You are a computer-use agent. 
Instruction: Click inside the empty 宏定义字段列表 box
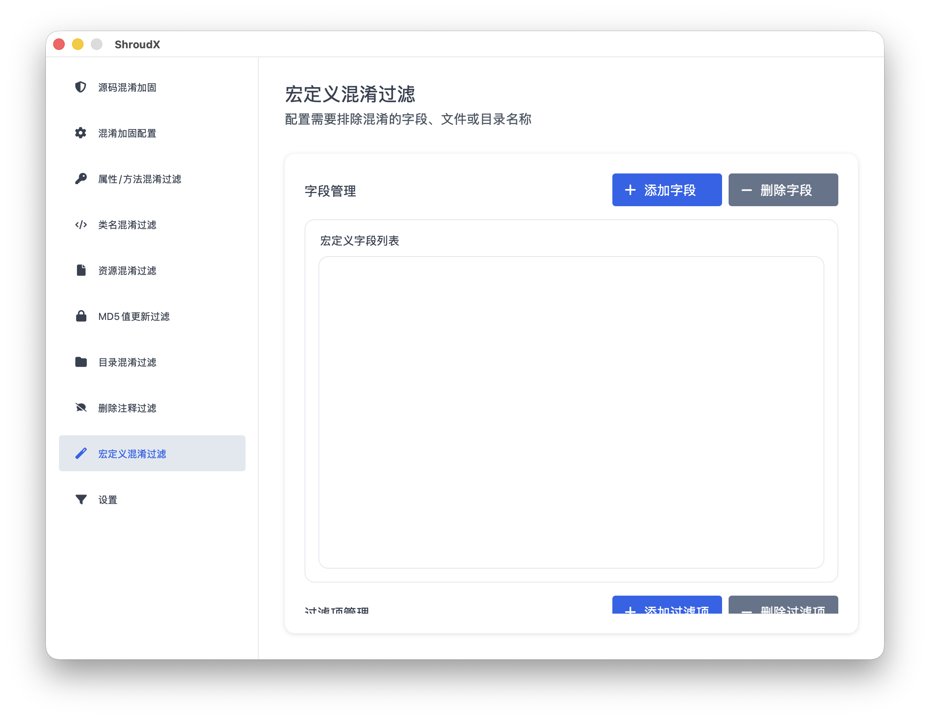click(x=571, y=412)
